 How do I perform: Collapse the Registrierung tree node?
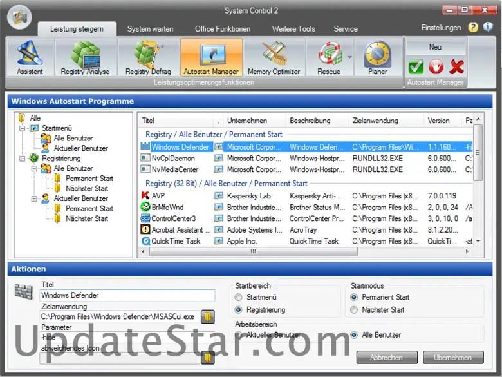pyautogui.click(x=22, y=159)
